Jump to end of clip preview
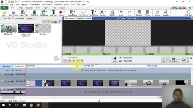Viewport: 193px width, 108px height. (82, 61)
